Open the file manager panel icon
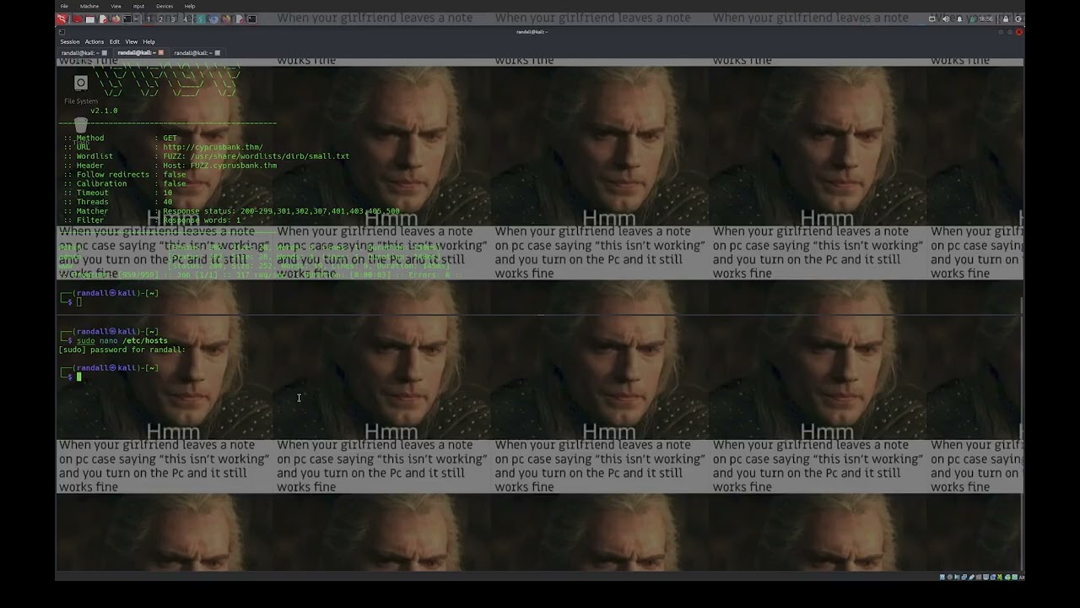 tap(90, 19)
